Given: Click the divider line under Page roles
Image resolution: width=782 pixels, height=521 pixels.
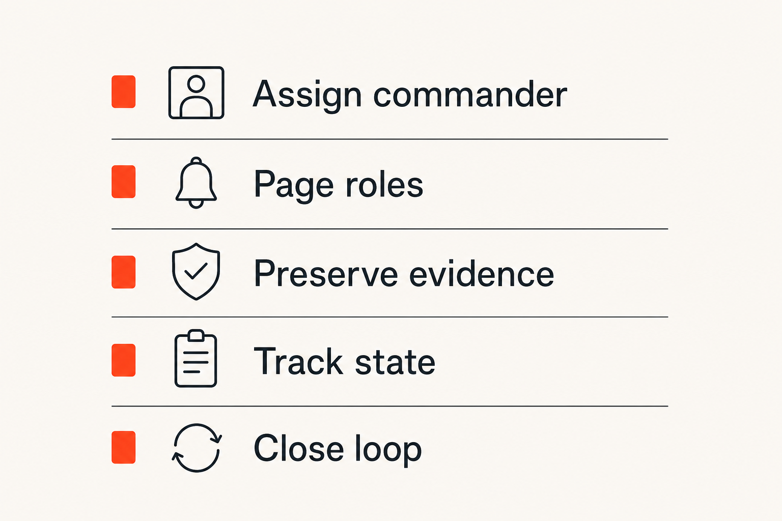Looking at the screenshot, I should (389, 229).
